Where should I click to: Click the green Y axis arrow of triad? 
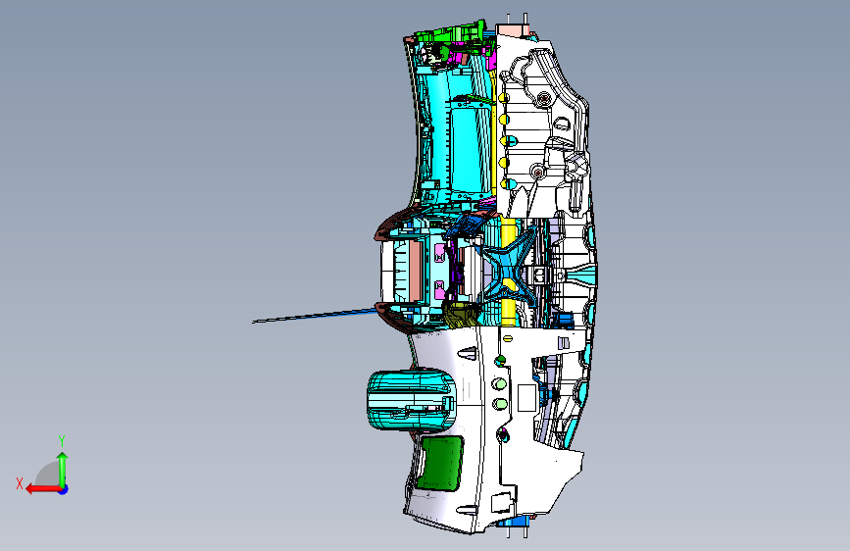63,470
